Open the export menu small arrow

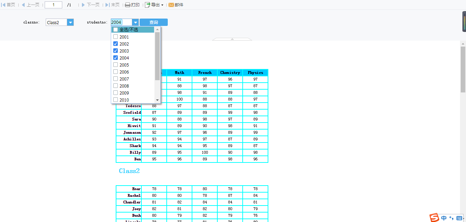coord(162,5)
